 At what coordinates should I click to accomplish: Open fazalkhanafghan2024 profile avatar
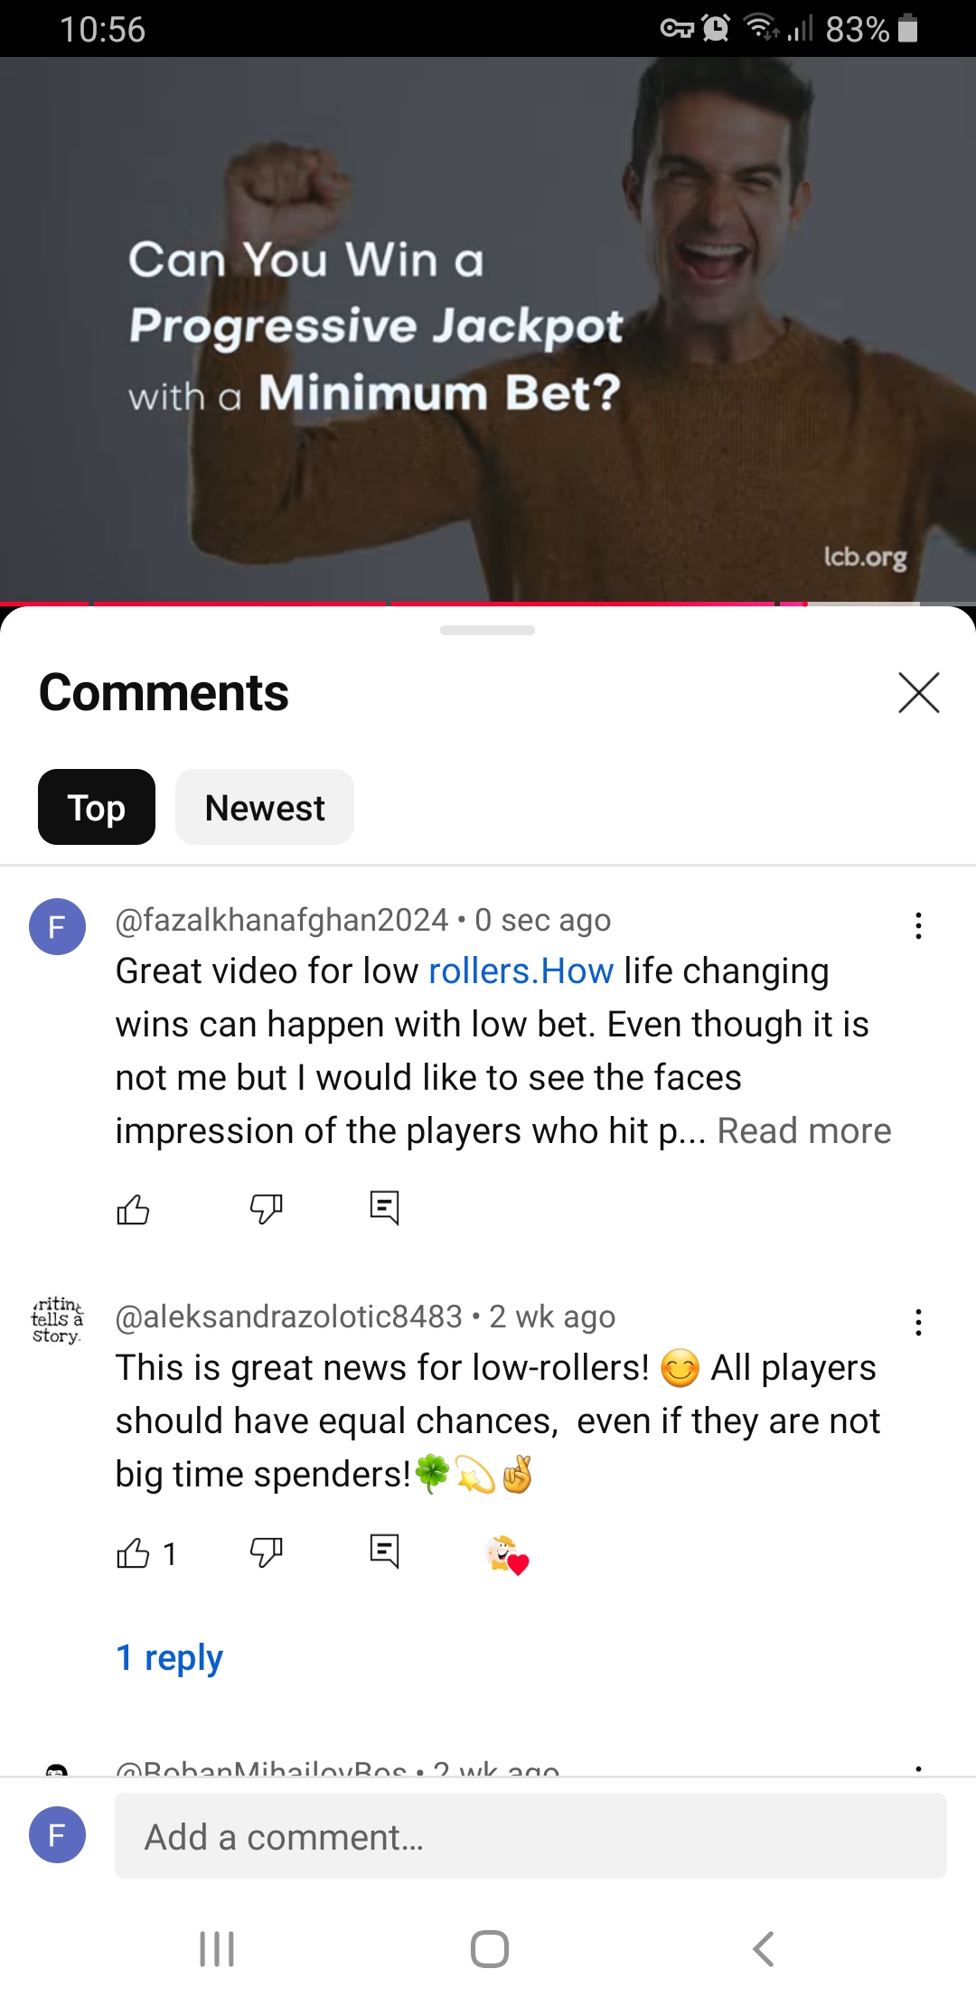pos(57,926)
